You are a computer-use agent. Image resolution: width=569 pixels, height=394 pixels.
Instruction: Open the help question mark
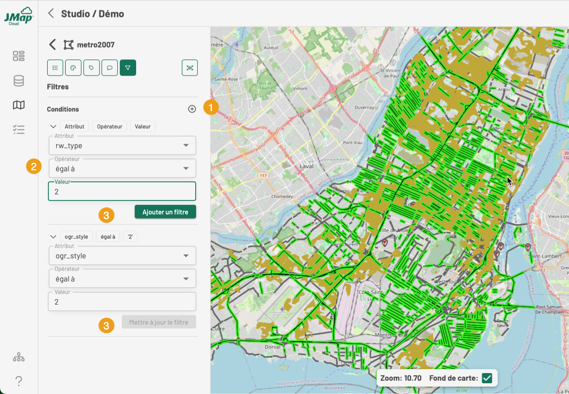(x=19, y=381)
